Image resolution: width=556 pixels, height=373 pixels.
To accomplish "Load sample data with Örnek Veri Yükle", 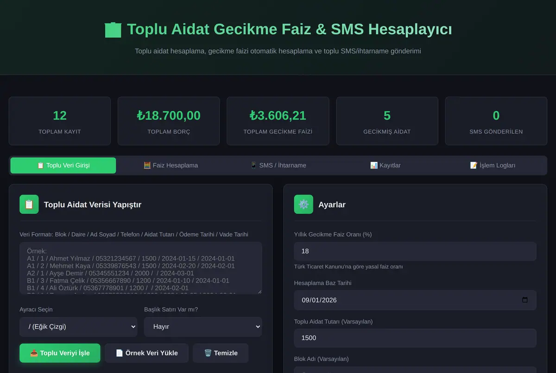I will pos(146,353).
